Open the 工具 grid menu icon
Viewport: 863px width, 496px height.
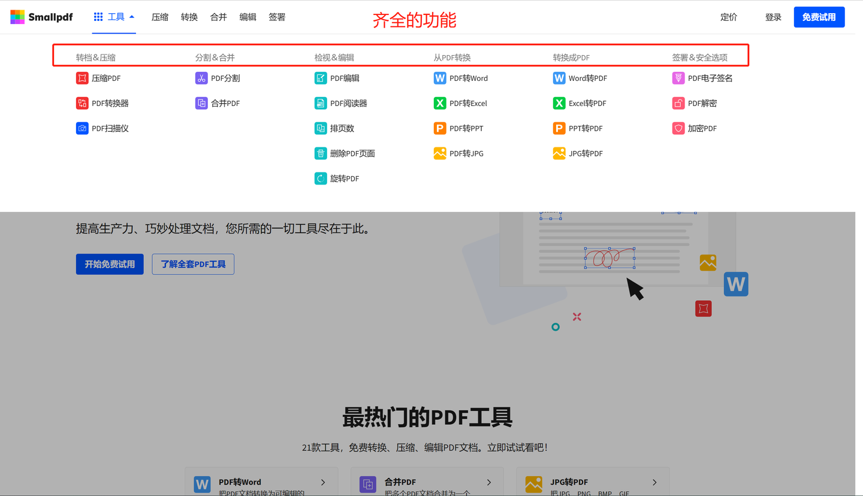(x=98, y=17)
